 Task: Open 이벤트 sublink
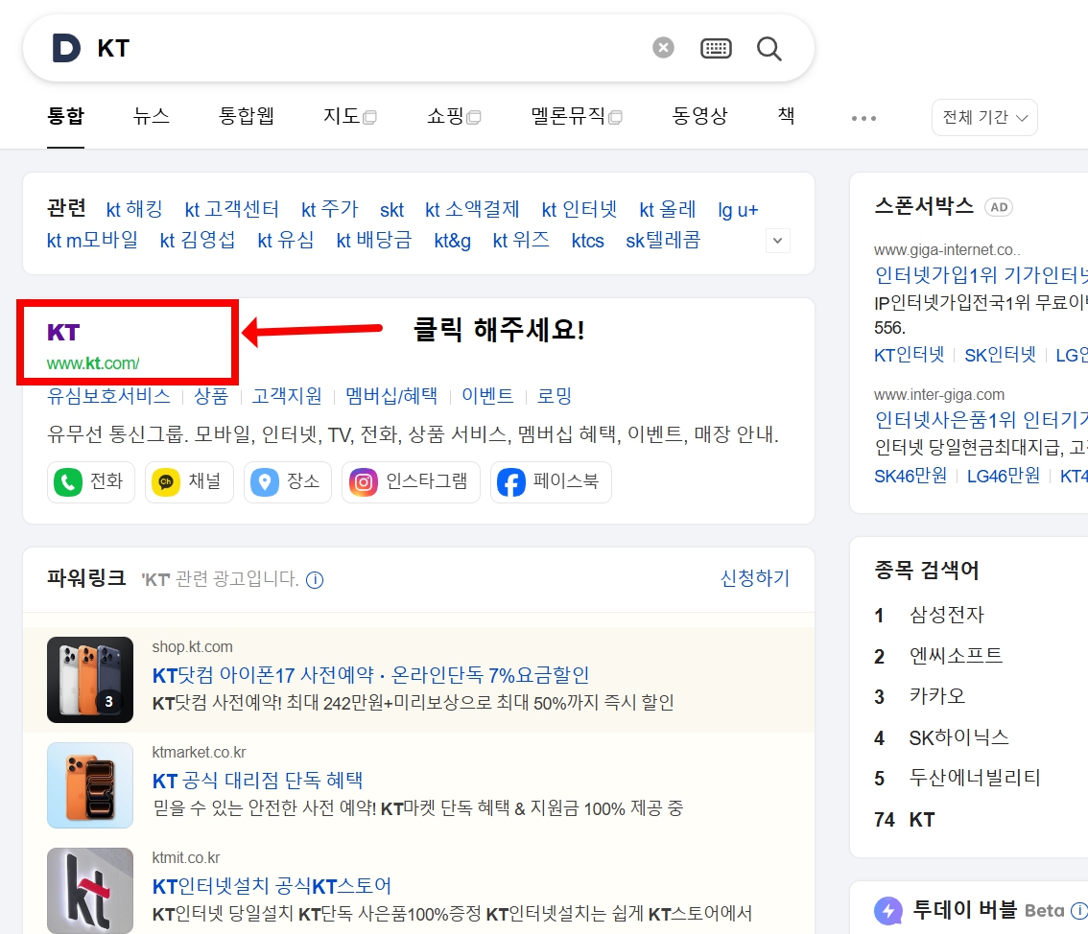487,396
